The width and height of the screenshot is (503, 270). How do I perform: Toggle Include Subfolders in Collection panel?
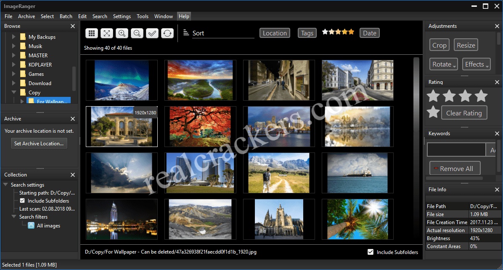(x=22, y=200)
